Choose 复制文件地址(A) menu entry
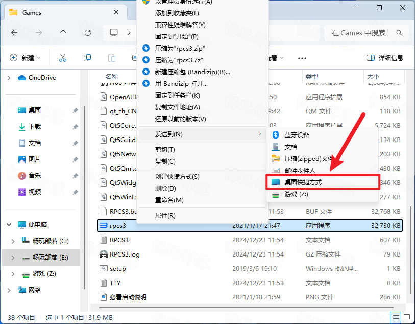 (x=203, y=107)
